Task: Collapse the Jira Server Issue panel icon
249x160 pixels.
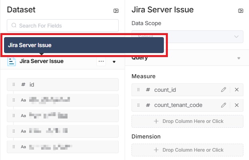Action: [x=241, y=11]
